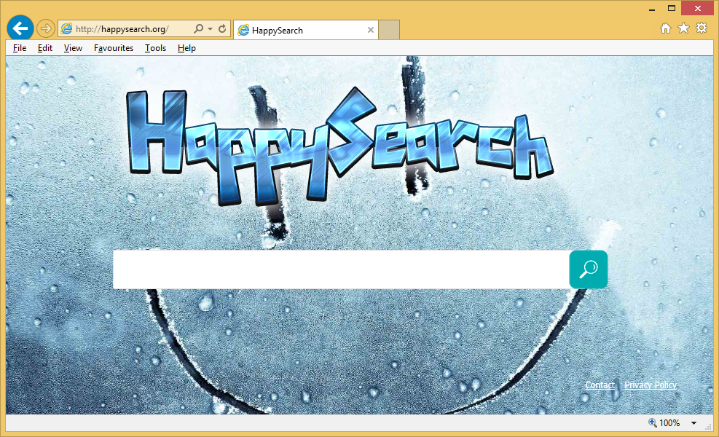Select the View menu

click(73, 48)
